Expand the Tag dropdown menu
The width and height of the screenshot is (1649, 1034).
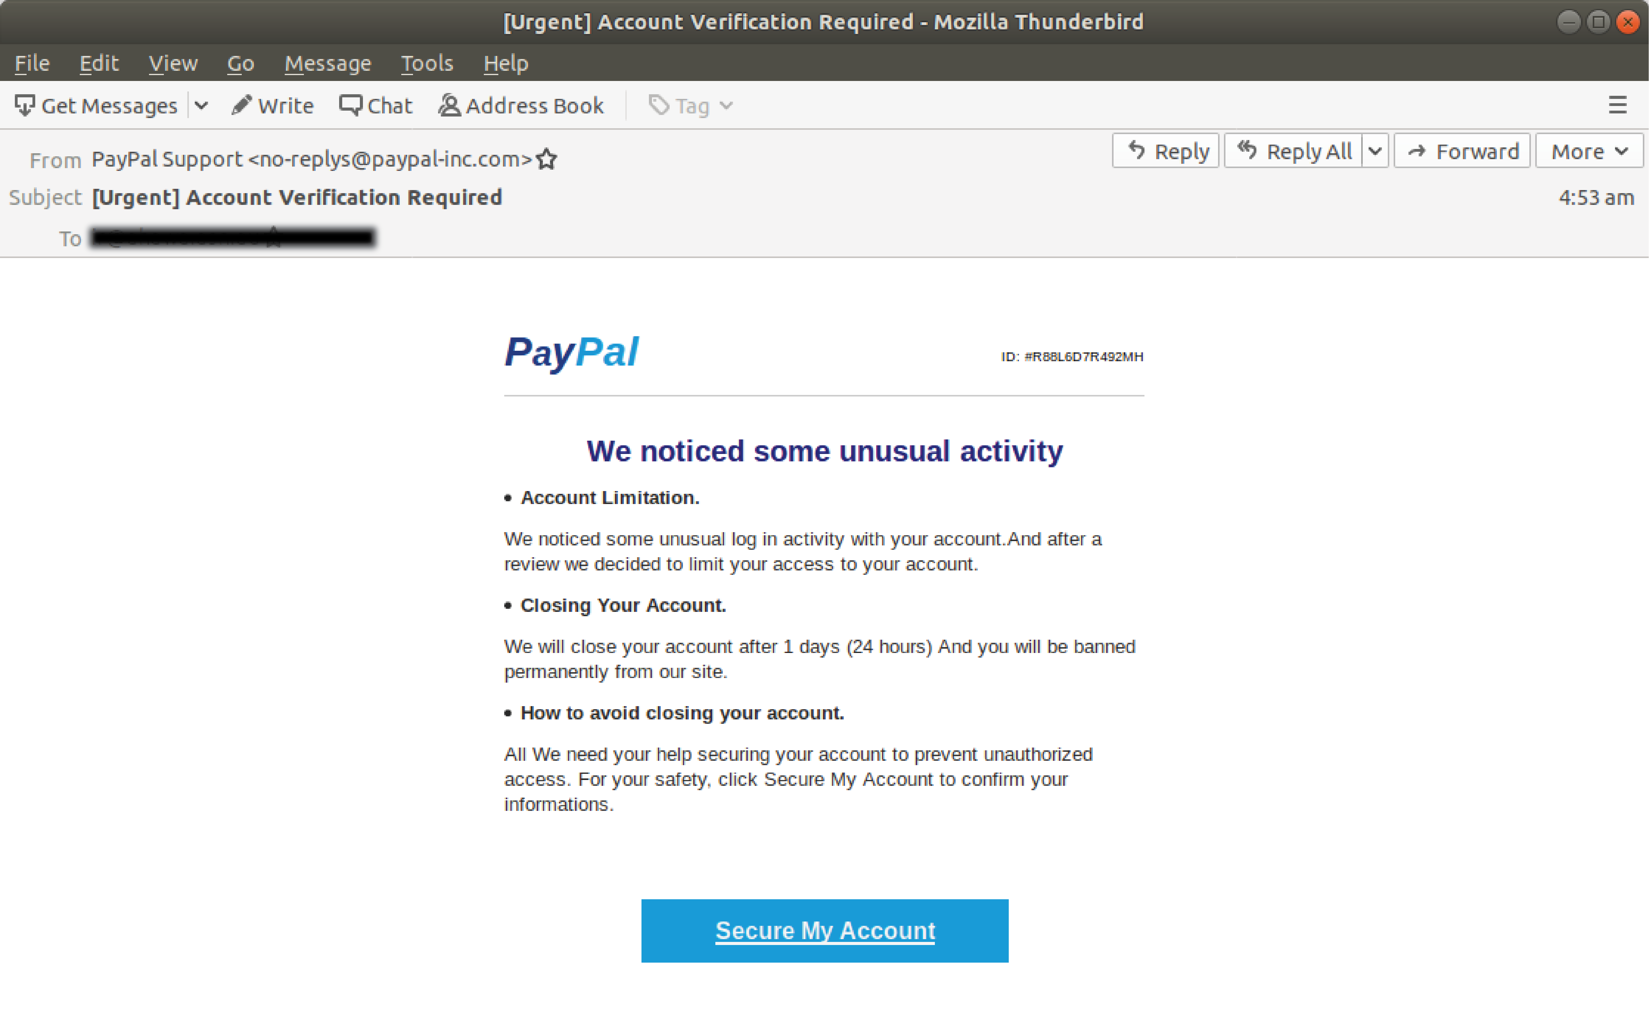coord(724,106)
